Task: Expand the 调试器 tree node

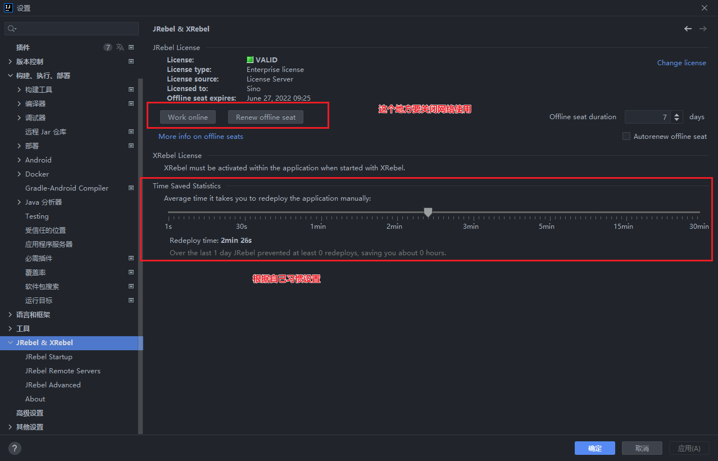Action: coord(19,117)
